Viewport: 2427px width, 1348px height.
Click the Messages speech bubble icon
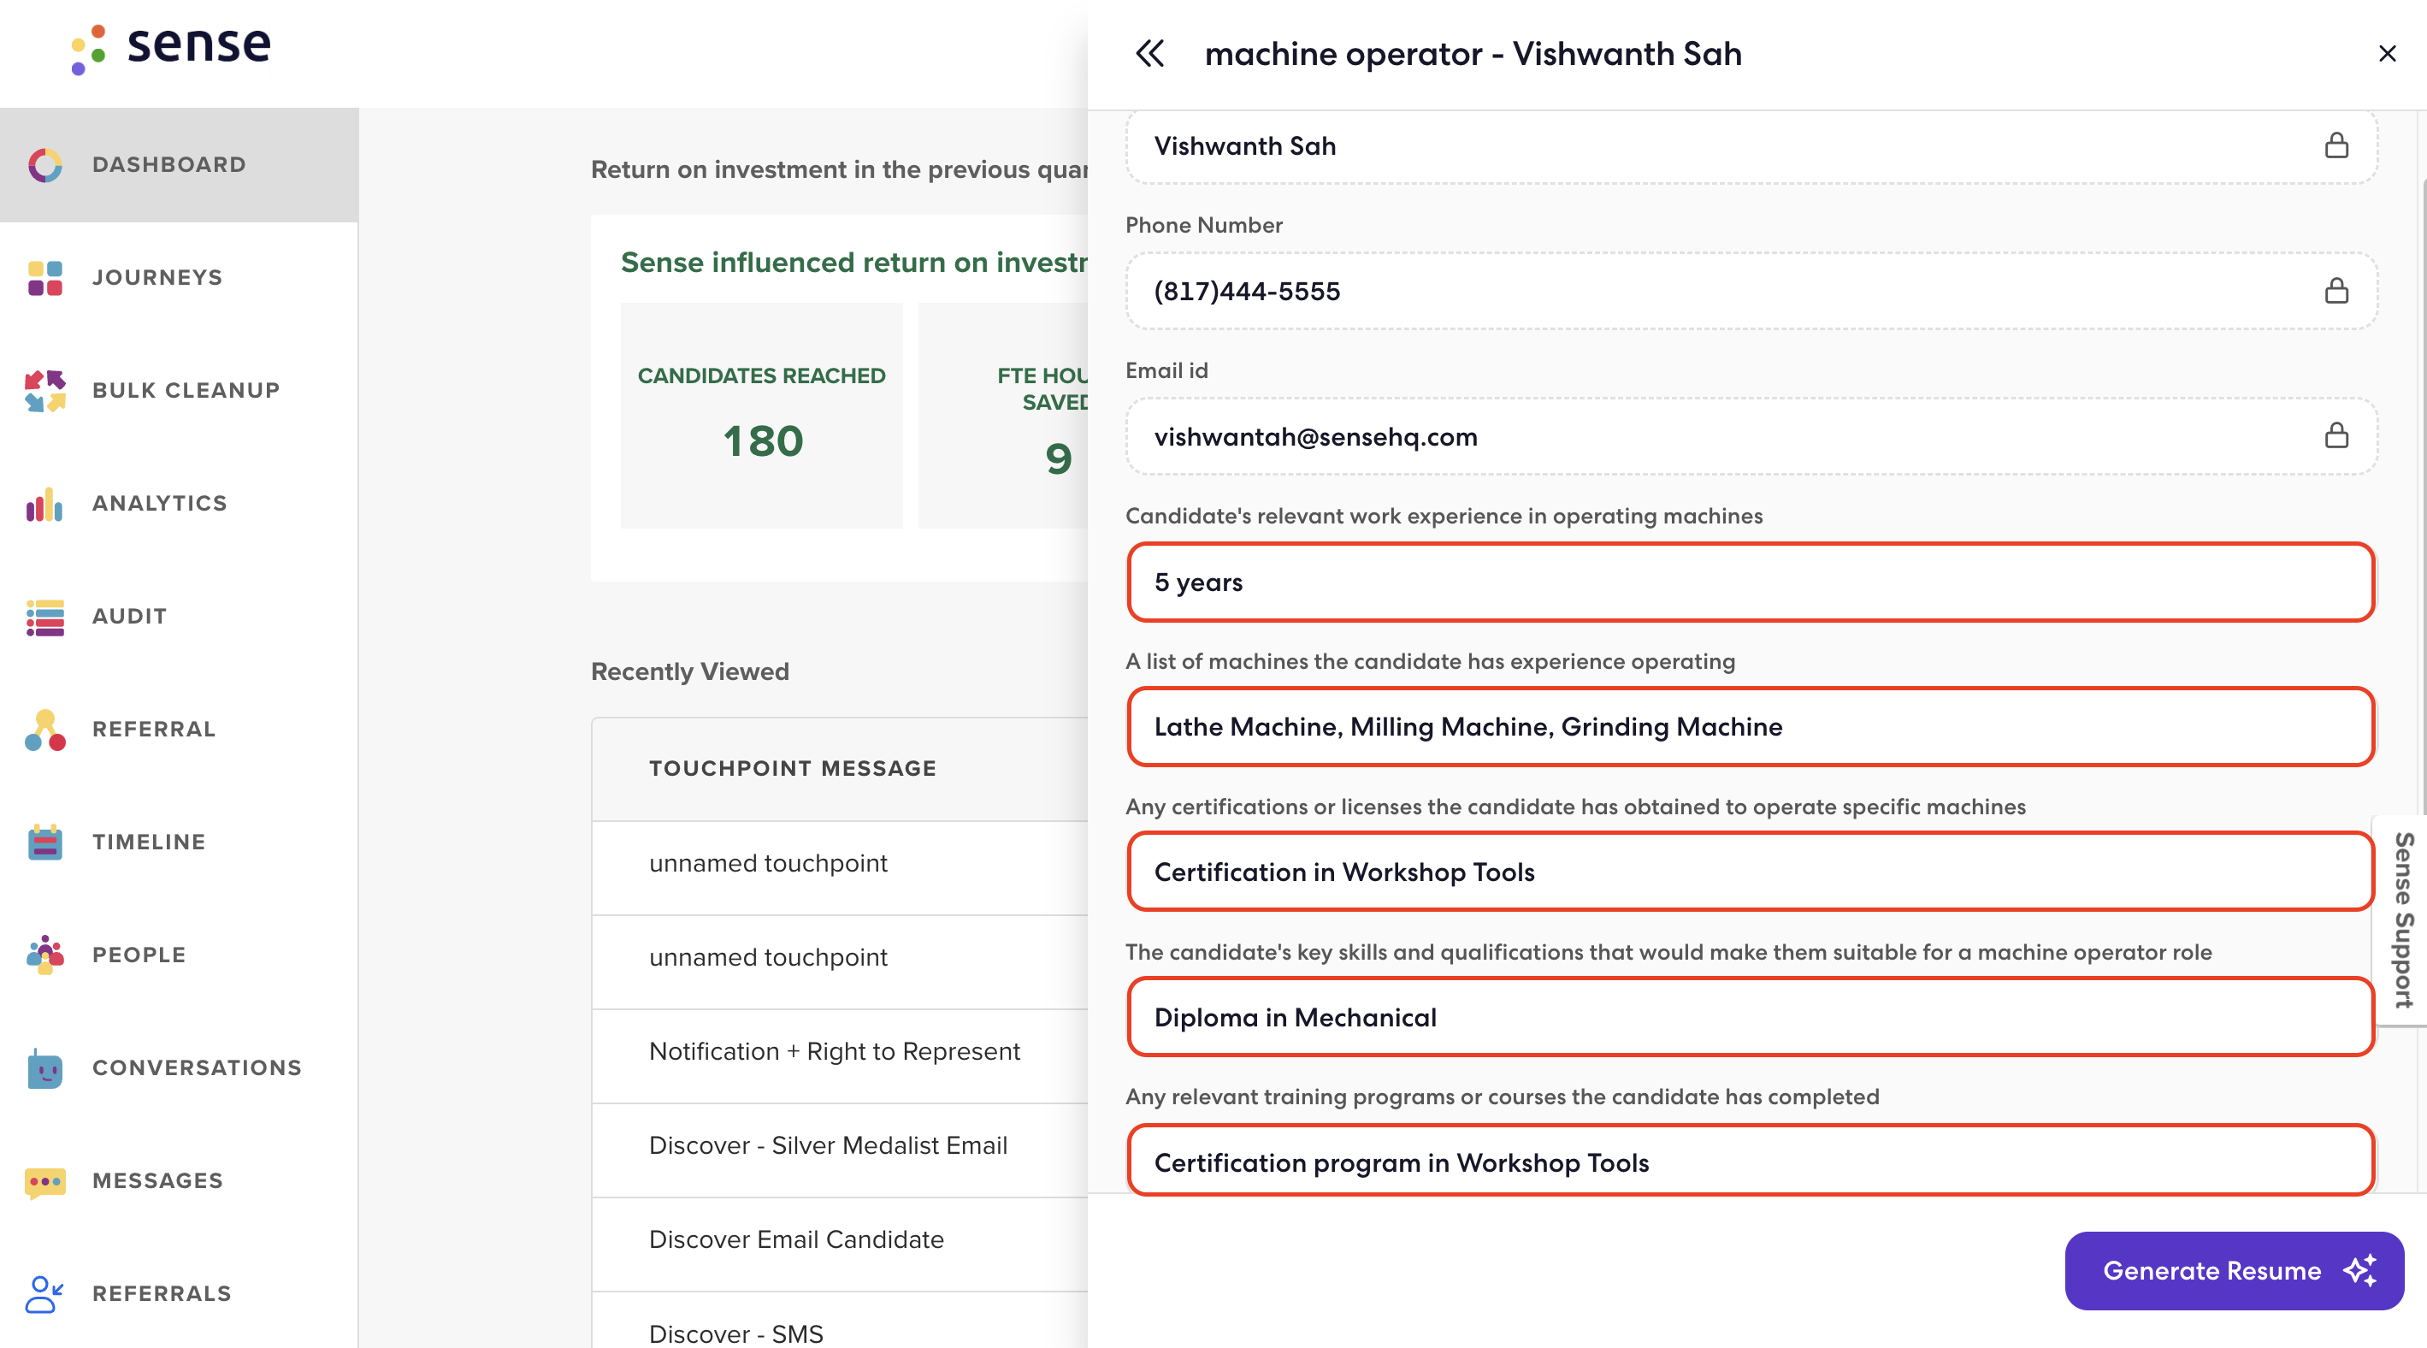click(x=44, y=1181)
